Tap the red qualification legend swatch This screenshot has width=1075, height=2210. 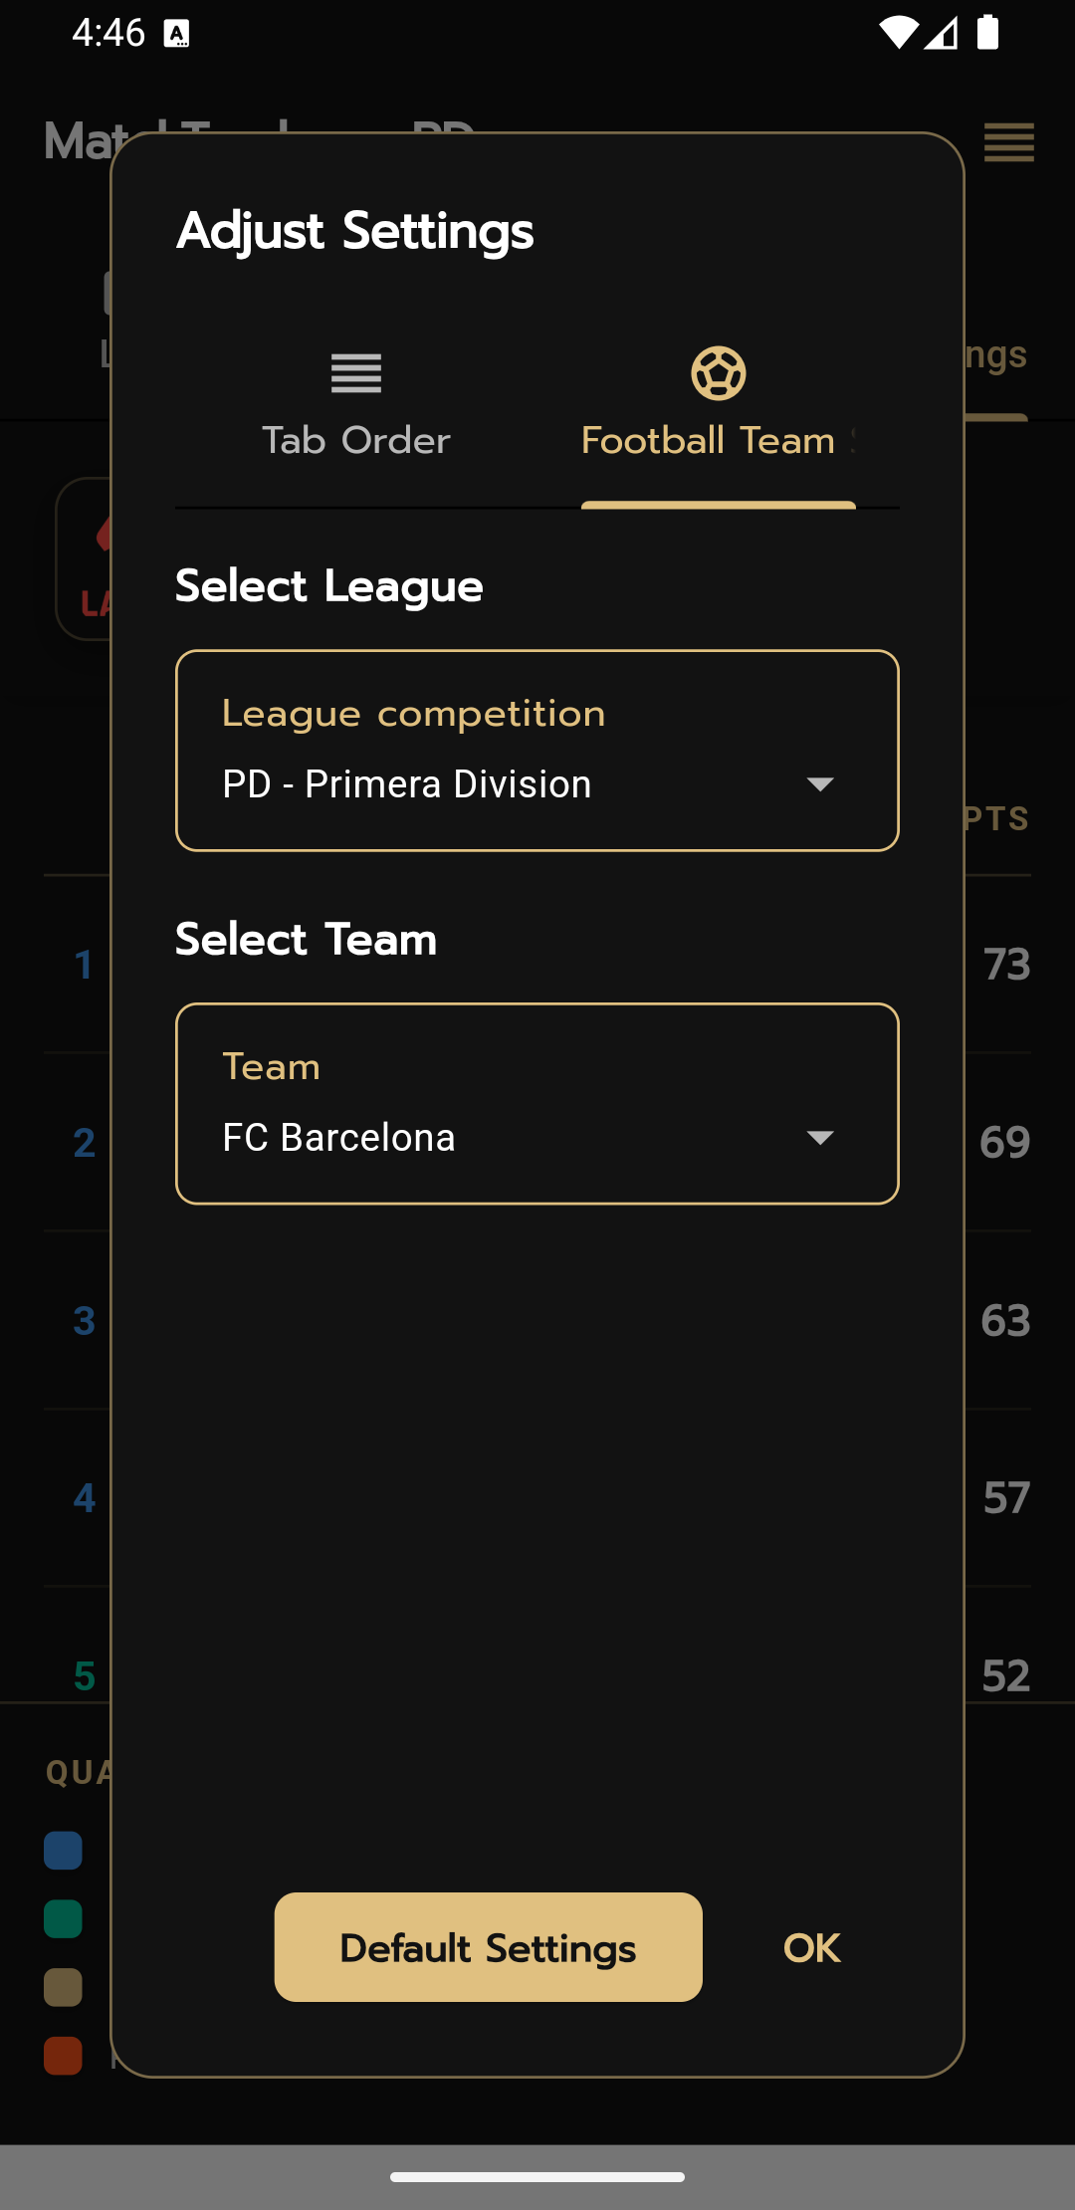click(x=63, y=2056)
